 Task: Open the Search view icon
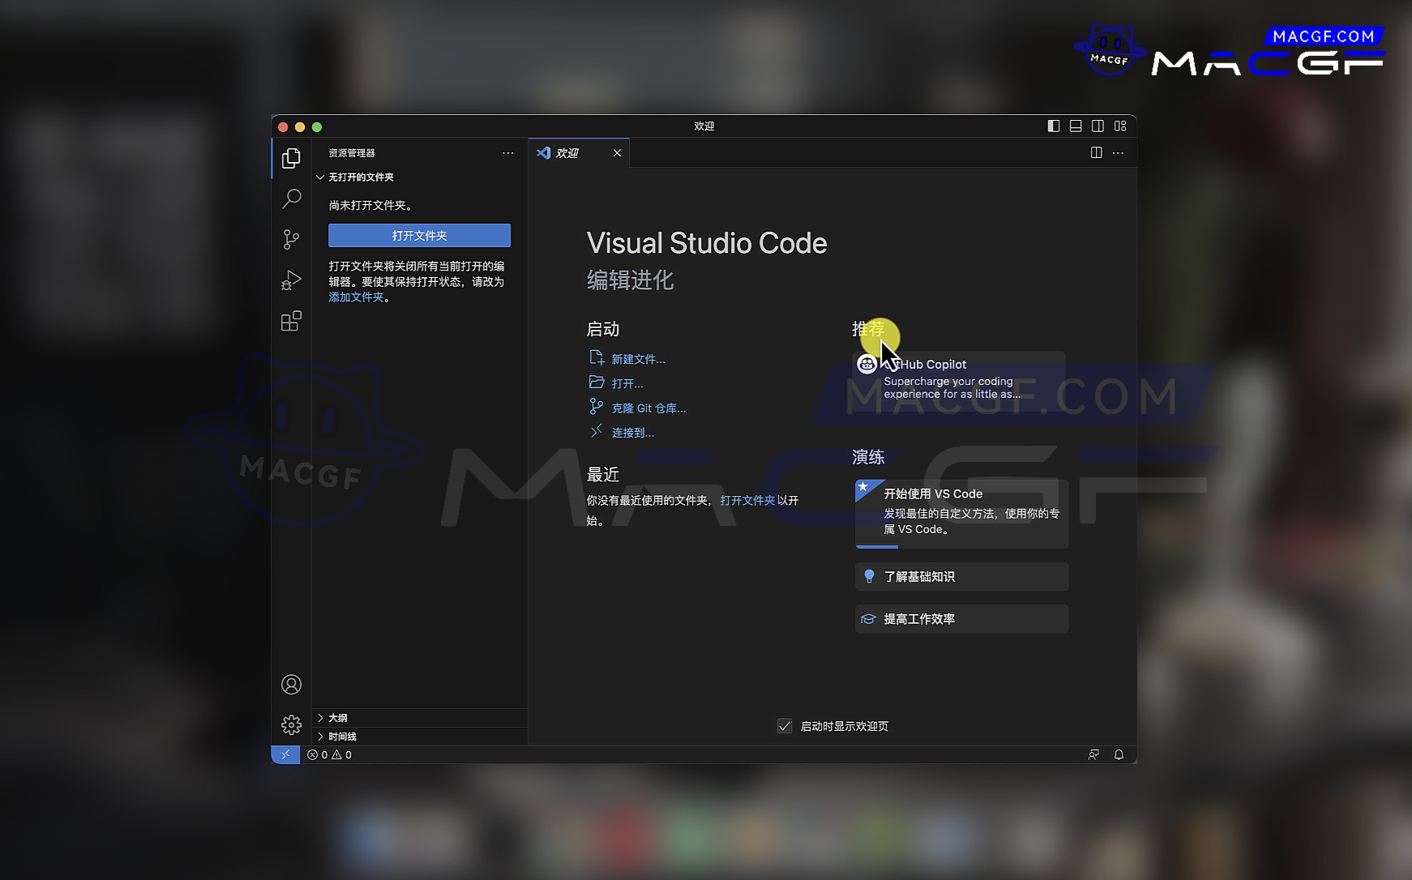click(291, 199)
